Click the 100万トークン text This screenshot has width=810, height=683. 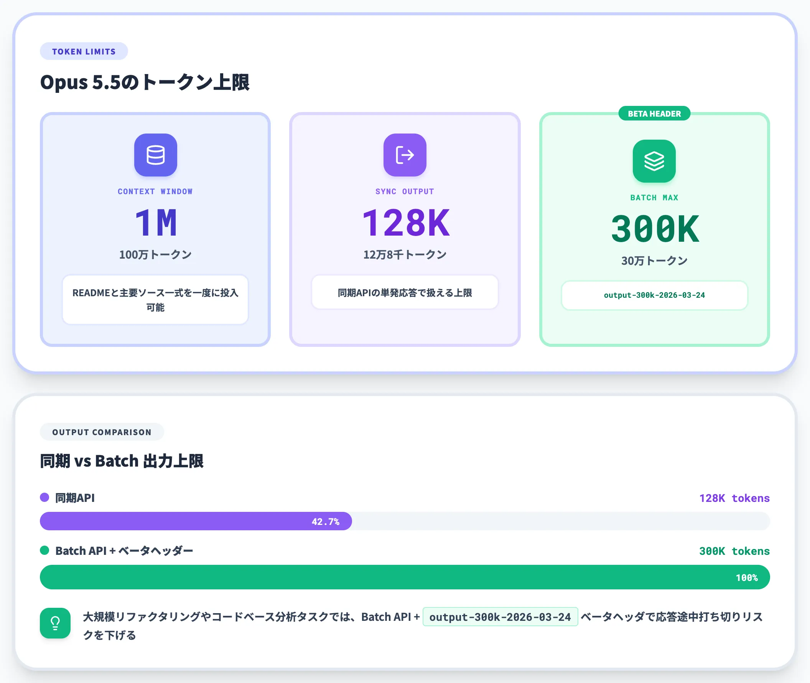coord(156,254)
